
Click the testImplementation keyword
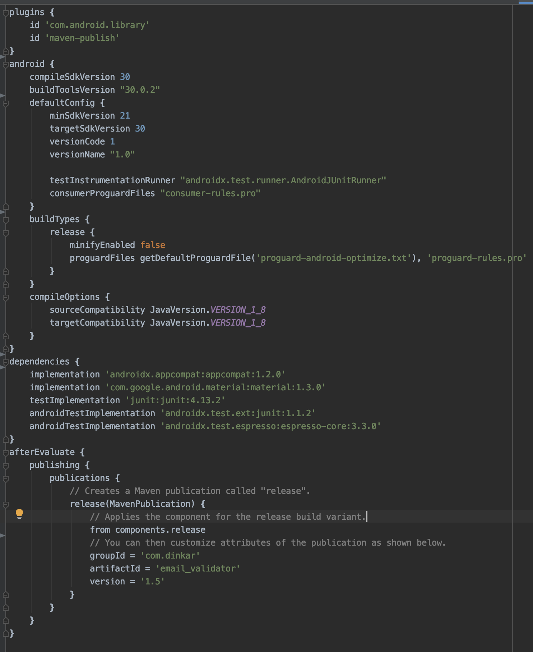point(75,400)
